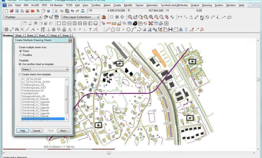Select the Points radio button
262x158 pixels.
(x=20, y=51)
